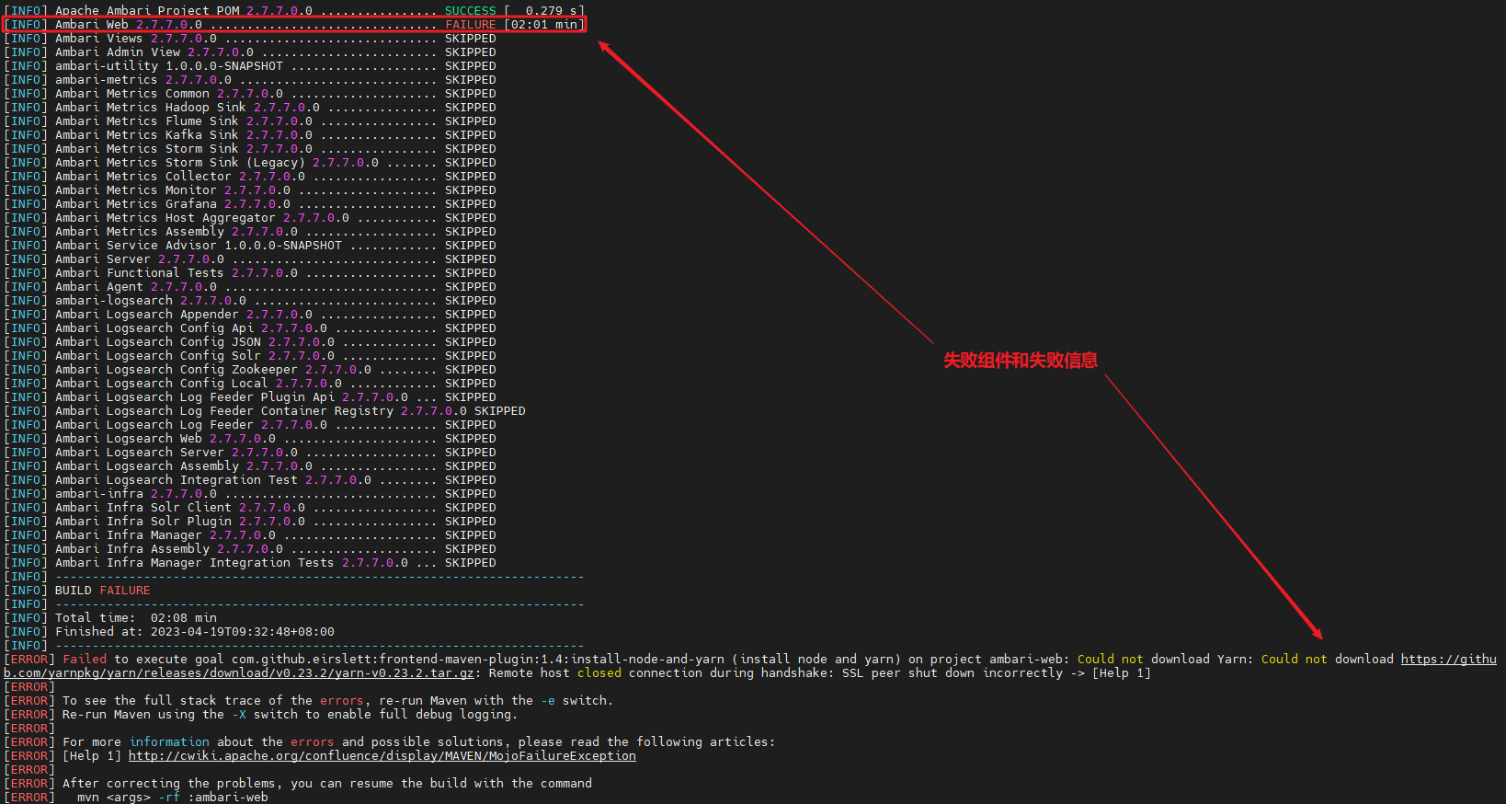Click 'Ambari Infra Solr Client' row
The width and height of the screenshot is (1506, 804).
point(250,508)
